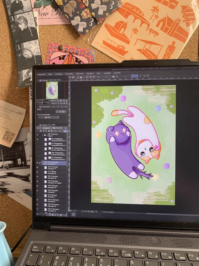
Task: Show the hidden 53% Multiplicar layer
Action: click(37, 139)
